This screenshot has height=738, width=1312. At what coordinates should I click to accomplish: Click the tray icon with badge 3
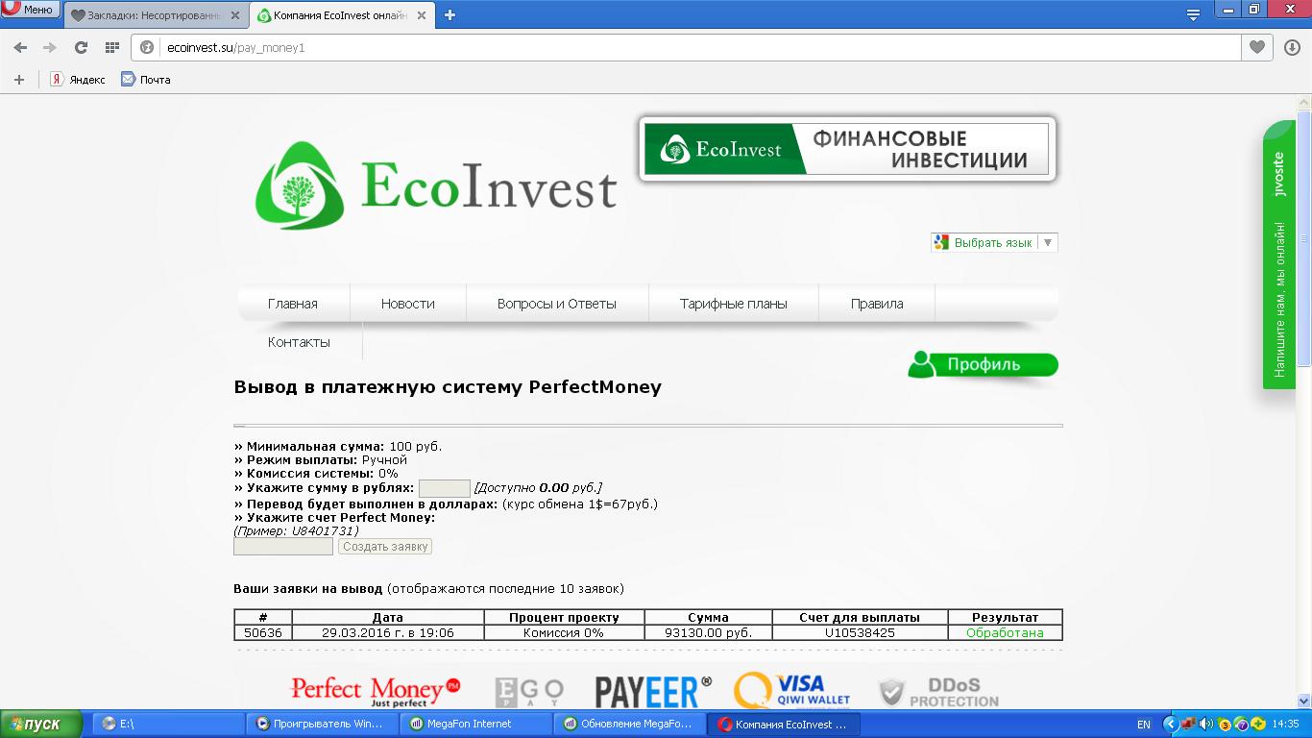click(1225, 724)
